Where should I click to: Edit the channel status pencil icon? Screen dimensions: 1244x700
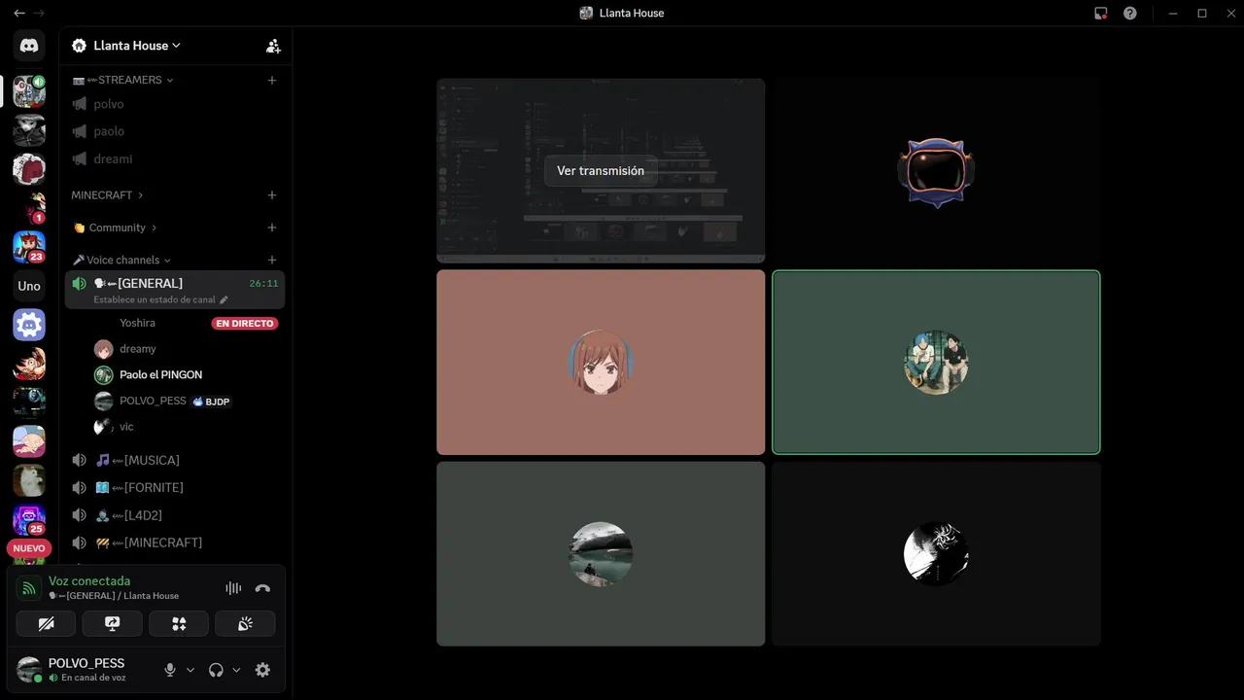tap(224, 299)
